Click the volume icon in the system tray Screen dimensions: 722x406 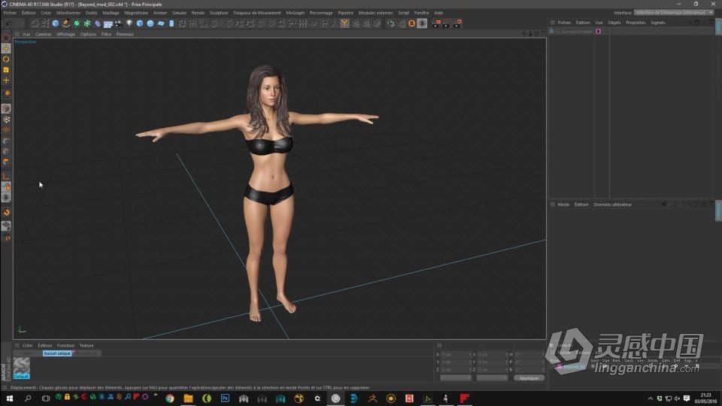(x=678, y=398)
